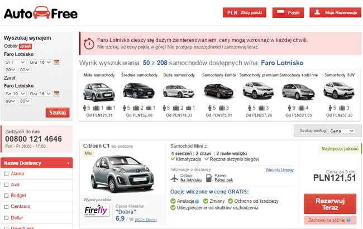Click the Zmień pickup button
The height and width of the screenshot is (229, 363).
pos(25,46)
